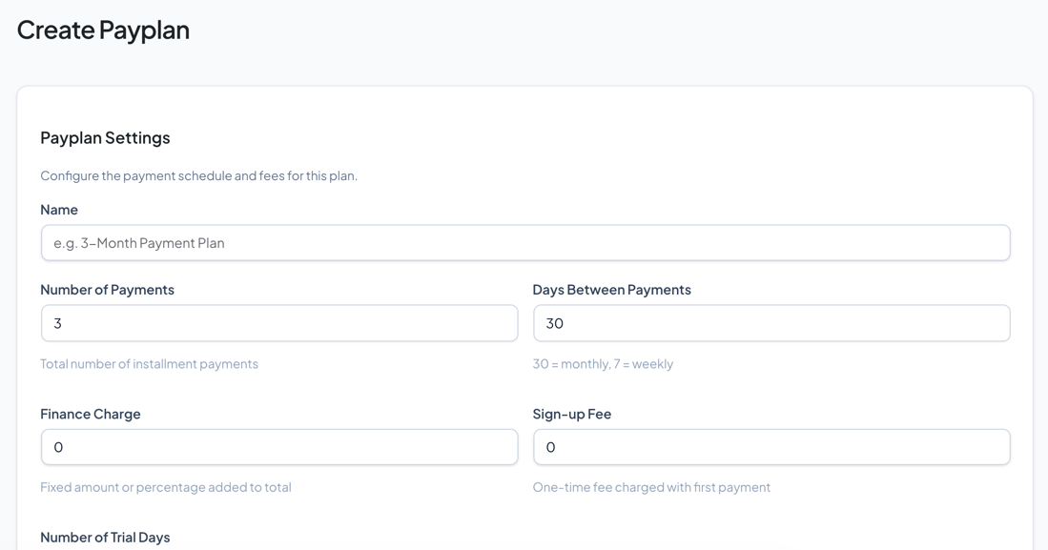Image resolution: width=1048 pixels, height=550 pixels.
Task: Click the one-time fee helper text
Action: pos(651,486)
